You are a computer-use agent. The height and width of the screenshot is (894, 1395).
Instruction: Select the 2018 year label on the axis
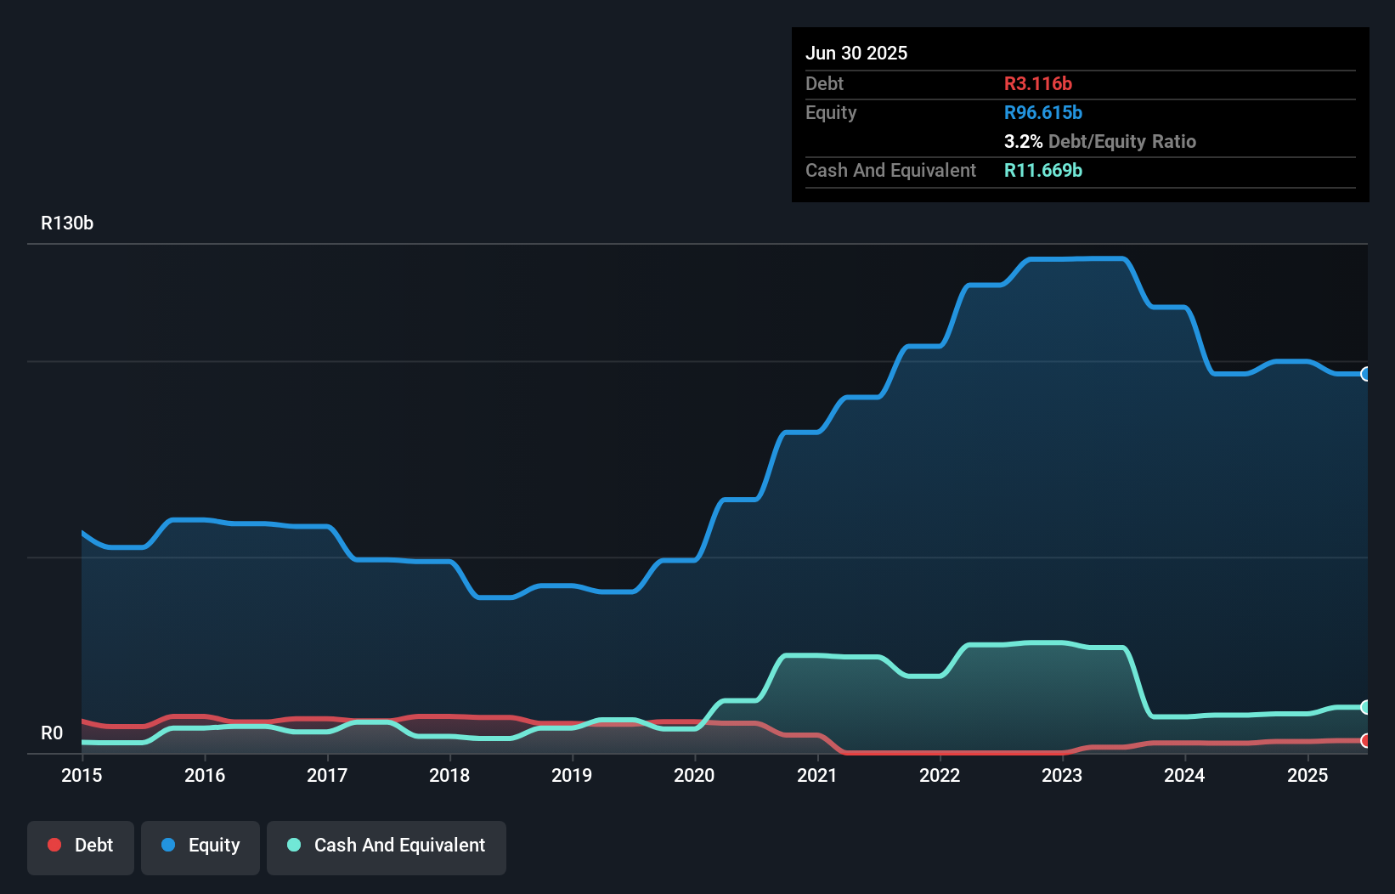pyautogui.click(x=449, y=775)
